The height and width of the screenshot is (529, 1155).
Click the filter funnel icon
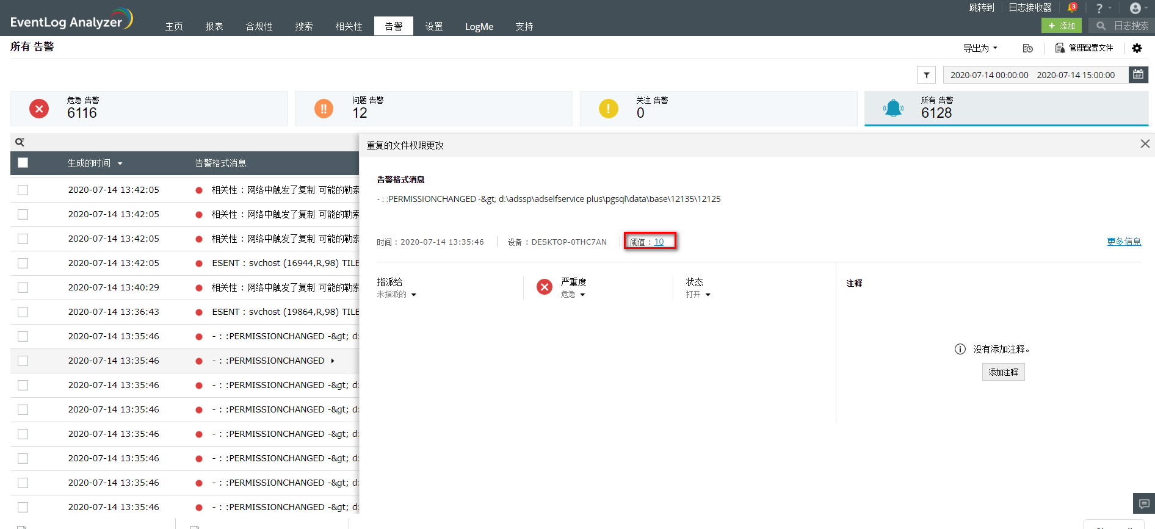coord(927,75)
